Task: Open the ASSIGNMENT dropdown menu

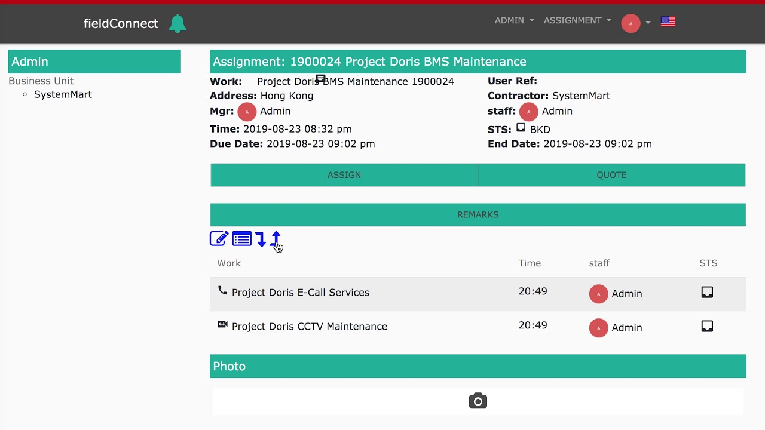Action: [577, 20]
